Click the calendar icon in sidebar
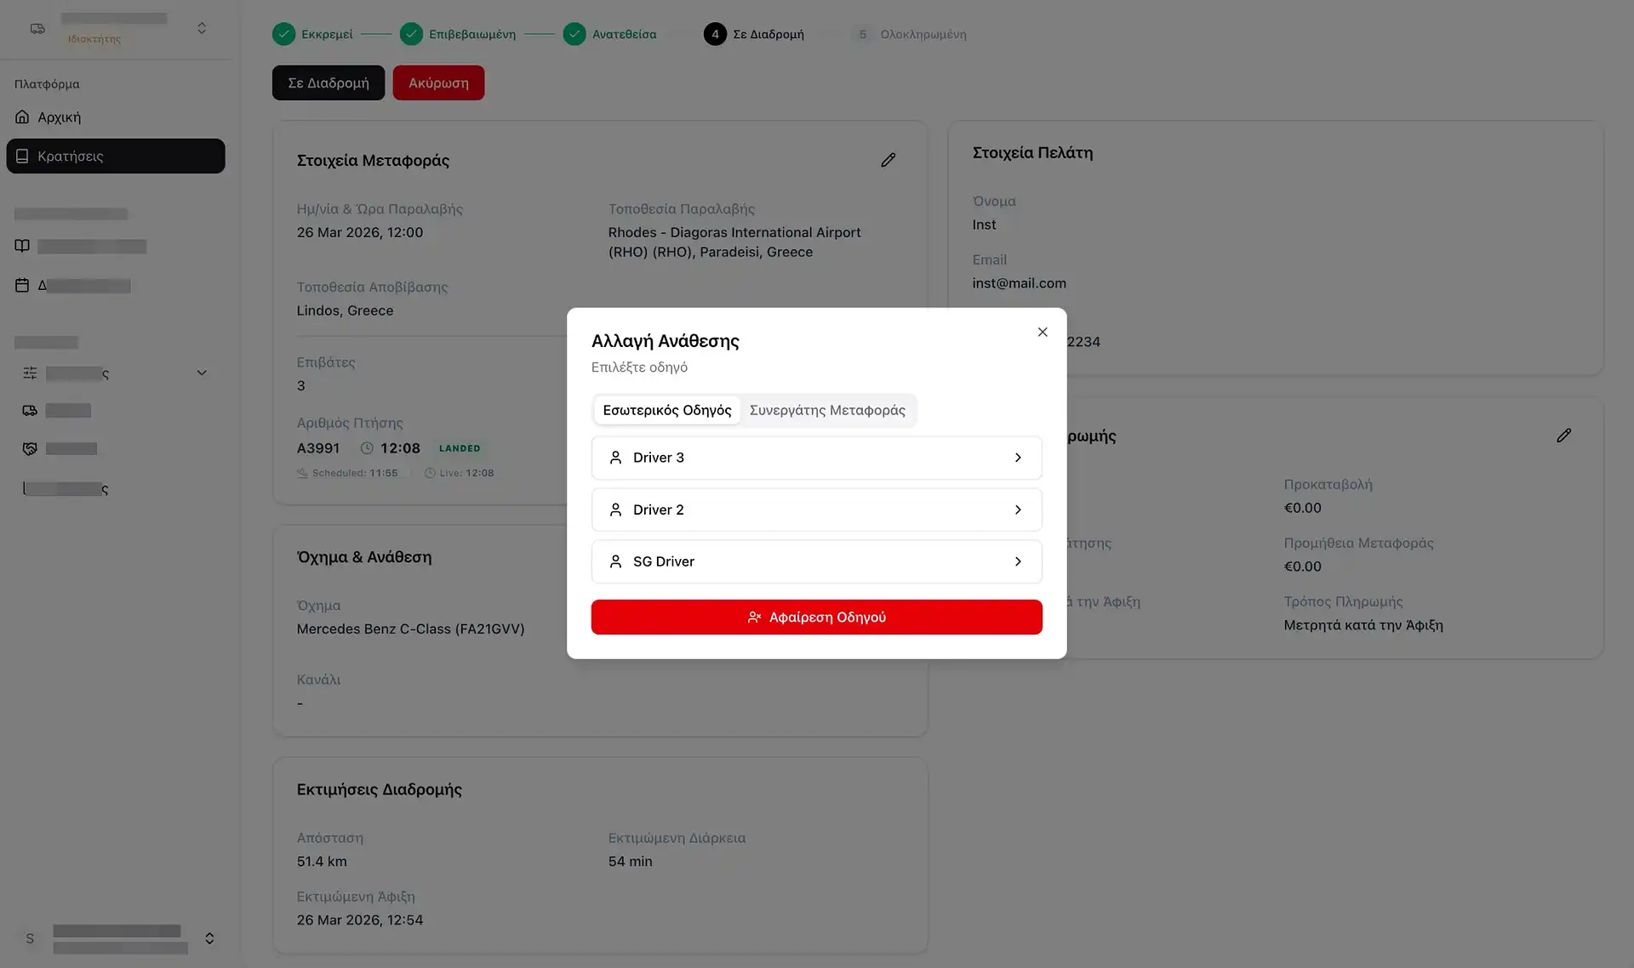 tap(22, 286)
